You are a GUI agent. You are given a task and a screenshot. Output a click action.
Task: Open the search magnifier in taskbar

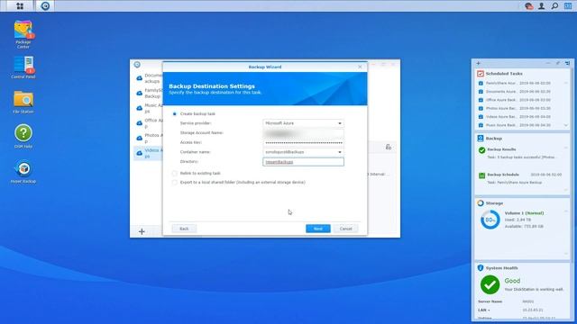(554, 6)
